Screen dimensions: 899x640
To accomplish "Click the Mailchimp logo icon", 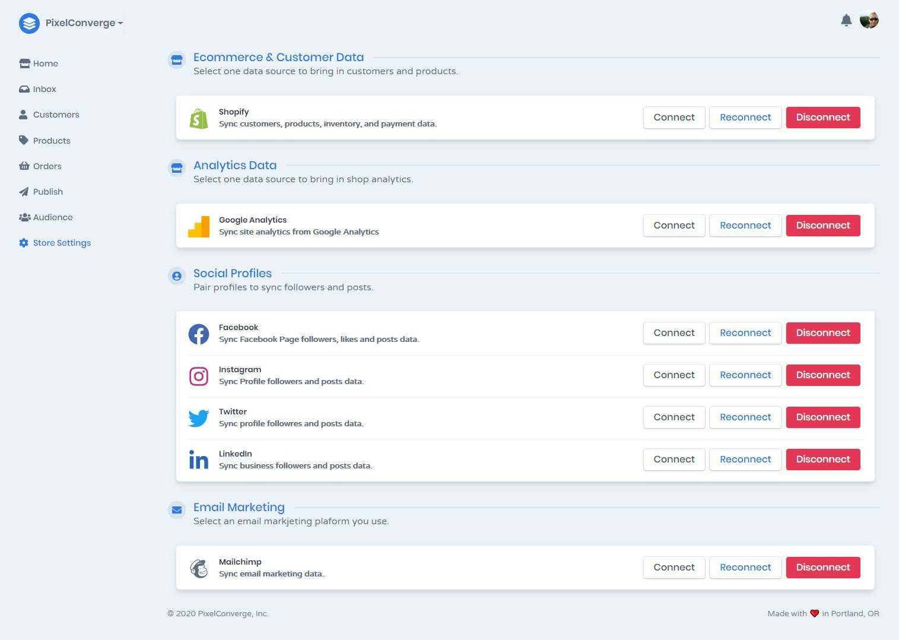I will tap(199, 569).
